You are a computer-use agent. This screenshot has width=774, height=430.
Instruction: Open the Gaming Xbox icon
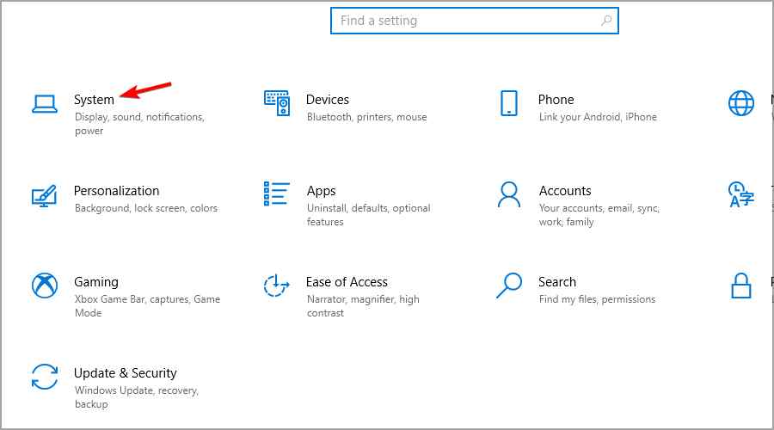(x=45, y=286)
